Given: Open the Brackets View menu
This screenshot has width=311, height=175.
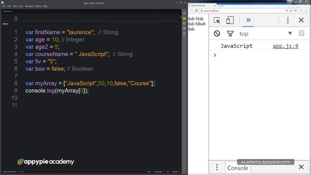Looking at the screenshot, I should pos(21,6).
